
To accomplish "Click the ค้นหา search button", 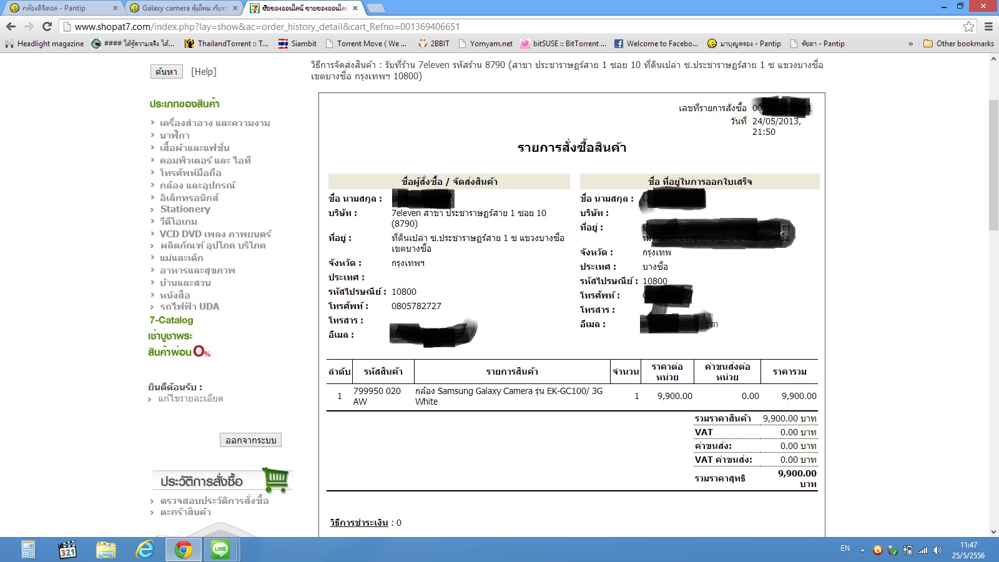I will [x=167, y=72].
